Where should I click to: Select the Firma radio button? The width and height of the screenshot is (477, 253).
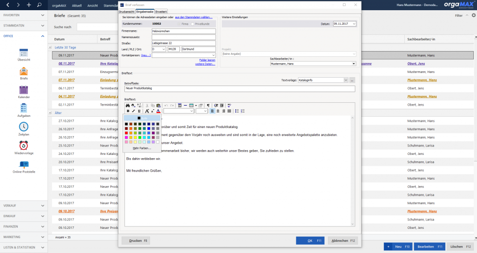click(x=179, y=24)
